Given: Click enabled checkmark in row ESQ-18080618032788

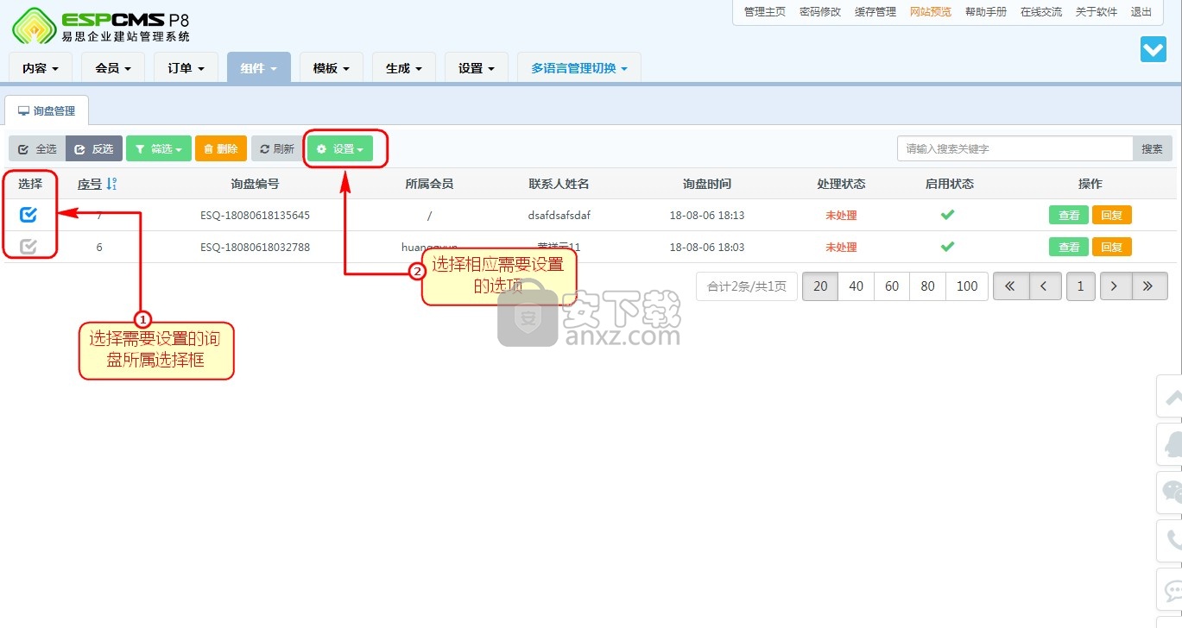Looking at the screenshot, I should tap(947, 247).
